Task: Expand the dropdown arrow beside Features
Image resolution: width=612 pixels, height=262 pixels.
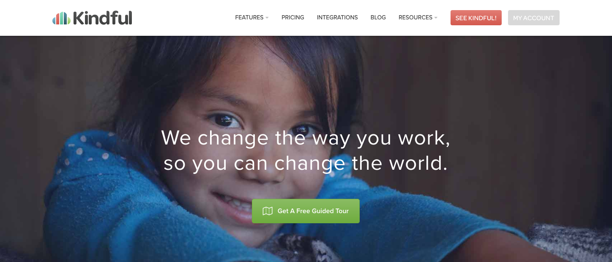Action: [x=267, y=18]
